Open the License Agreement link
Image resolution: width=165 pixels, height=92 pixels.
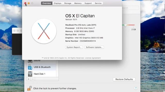(93, 58)
